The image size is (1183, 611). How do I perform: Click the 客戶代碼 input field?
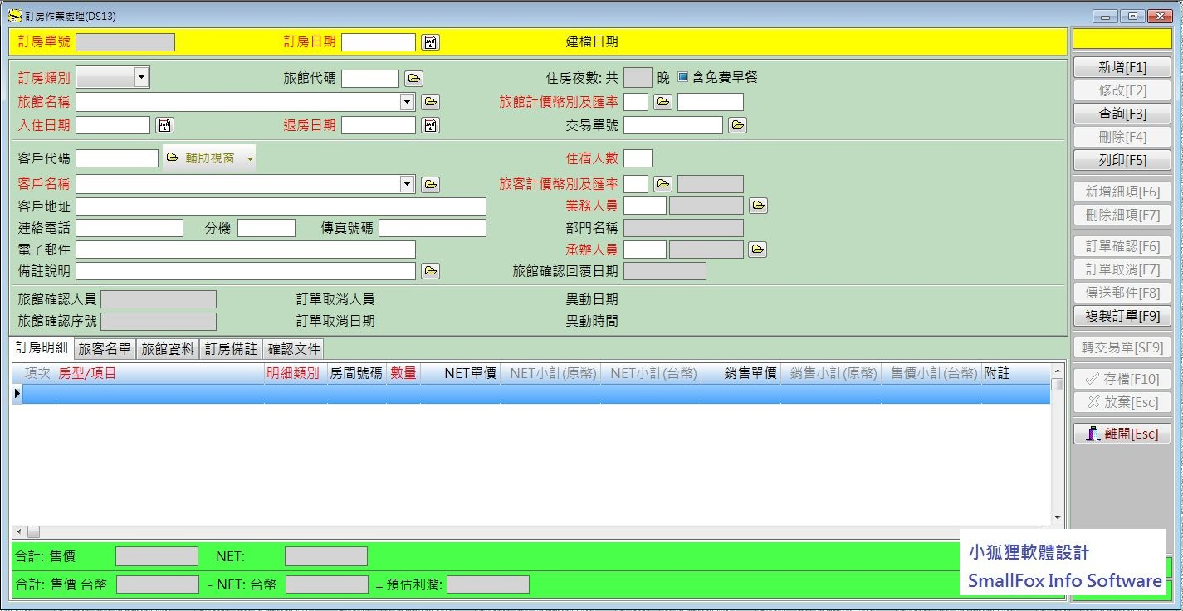[x=117, y=158]
